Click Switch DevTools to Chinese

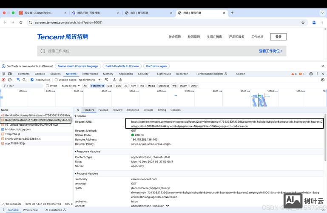click(x=122, y=66)
